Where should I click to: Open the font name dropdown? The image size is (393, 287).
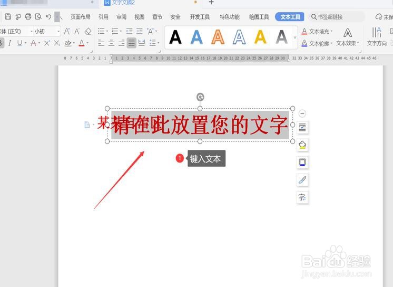point(32,31)
